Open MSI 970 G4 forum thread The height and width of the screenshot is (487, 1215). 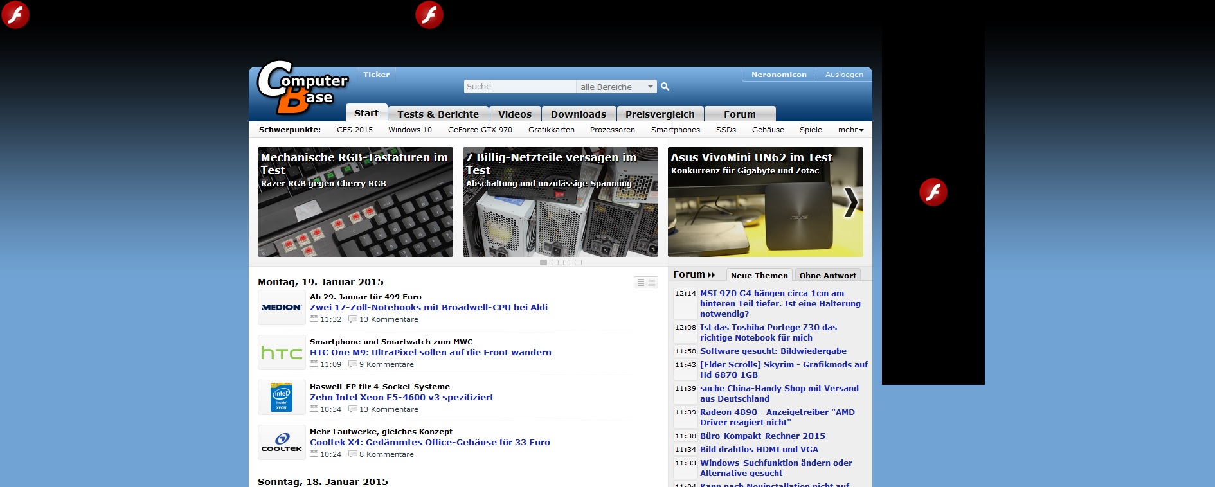[x=780, y=303]
